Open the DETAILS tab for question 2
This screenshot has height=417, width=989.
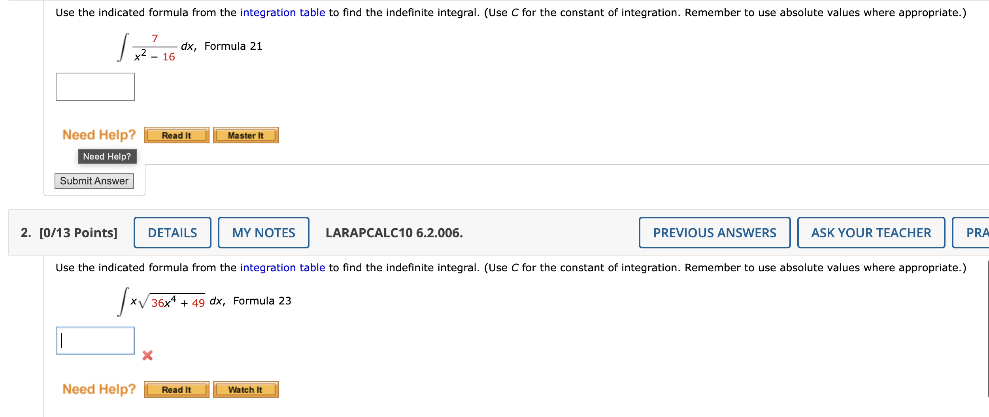[172, 233]
